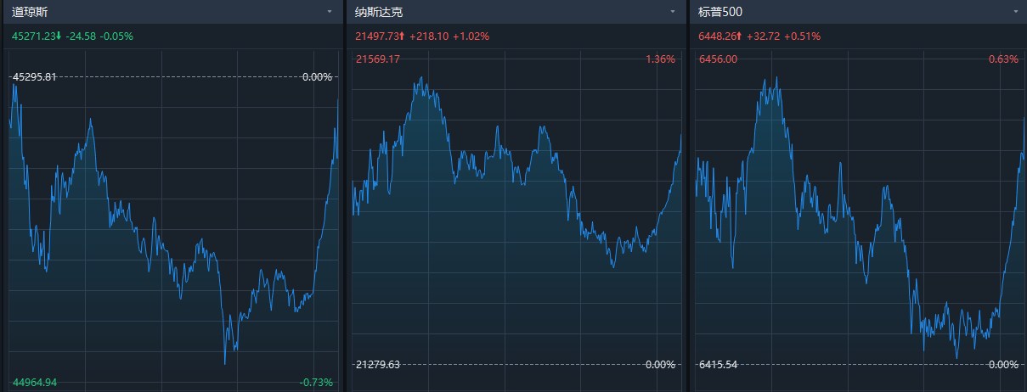1027x392 pixels.
Task: Click the +1.02% change in 纳斯达克 panel
Action: tap(471, 36)
